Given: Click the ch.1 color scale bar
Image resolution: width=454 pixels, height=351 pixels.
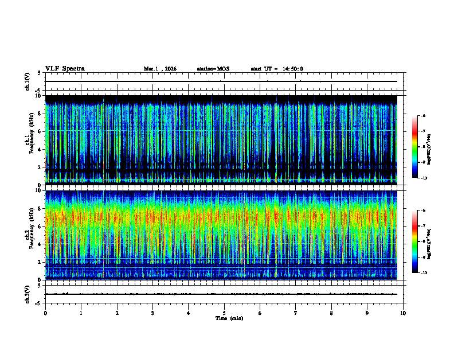Looking at the screenshot, I should [x=415, y=147].
